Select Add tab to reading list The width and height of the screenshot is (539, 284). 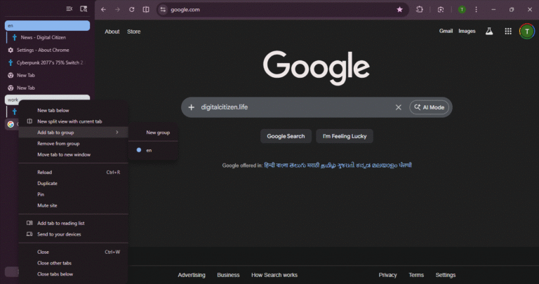[x=74, y=223]
